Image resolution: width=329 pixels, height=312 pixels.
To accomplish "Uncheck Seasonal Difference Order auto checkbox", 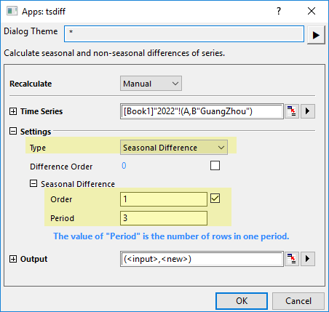I will click(215, 199).
